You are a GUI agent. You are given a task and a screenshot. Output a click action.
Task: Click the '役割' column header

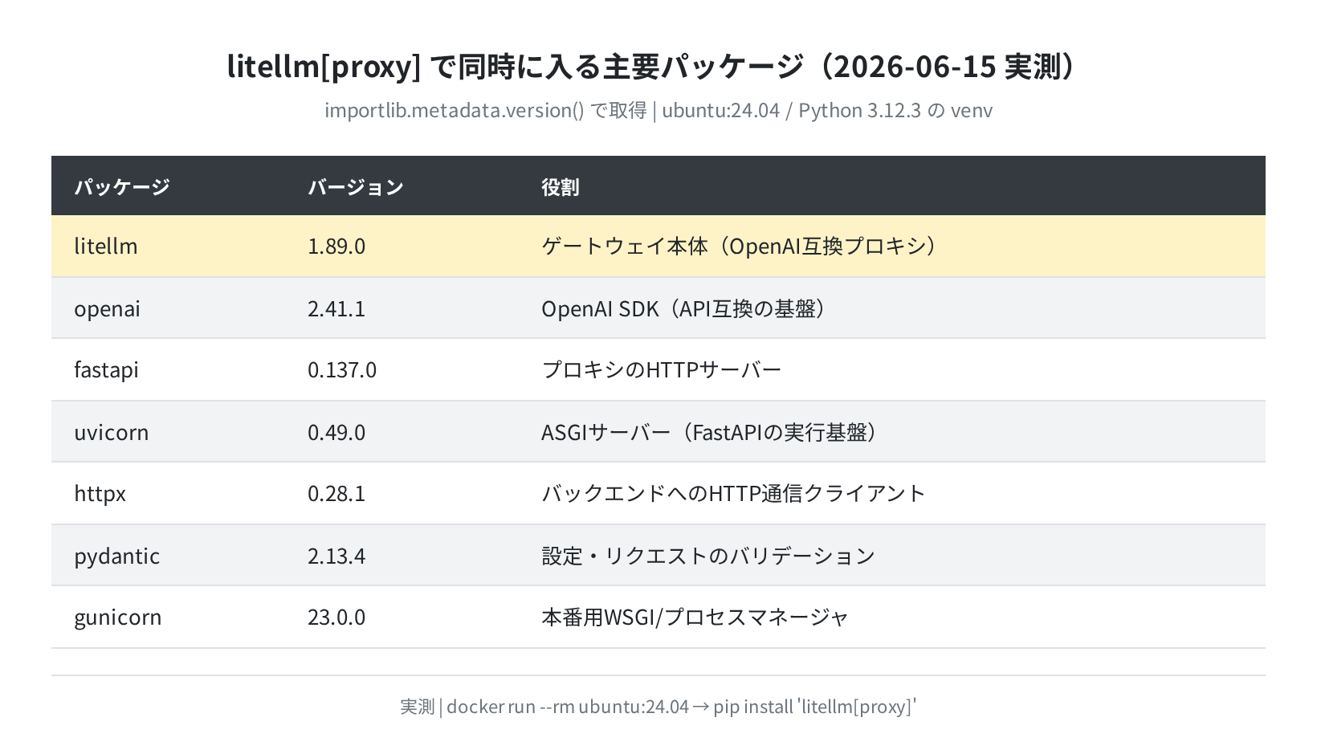tap(561, 187)
